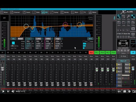Toggle YouTube subtitles icon
The width and height of the screenshot is (136, 102).
click(x=125, y=91)
